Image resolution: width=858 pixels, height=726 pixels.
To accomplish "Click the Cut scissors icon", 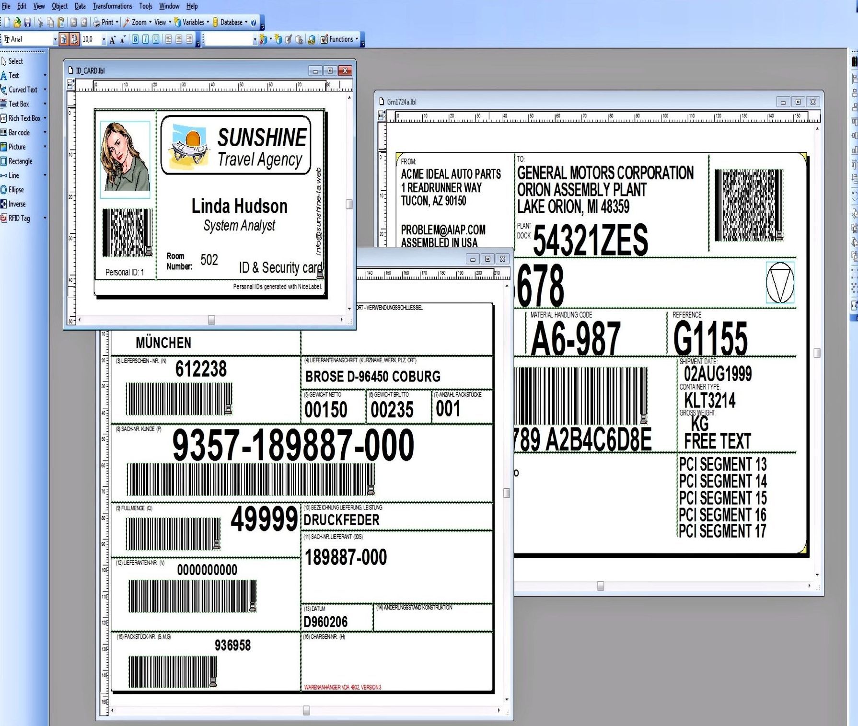I will pyautogui.click(x=40, y=22).
